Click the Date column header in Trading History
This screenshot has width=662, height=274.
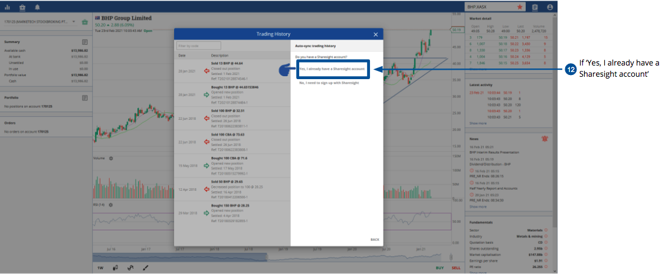(x=182, y=56)
